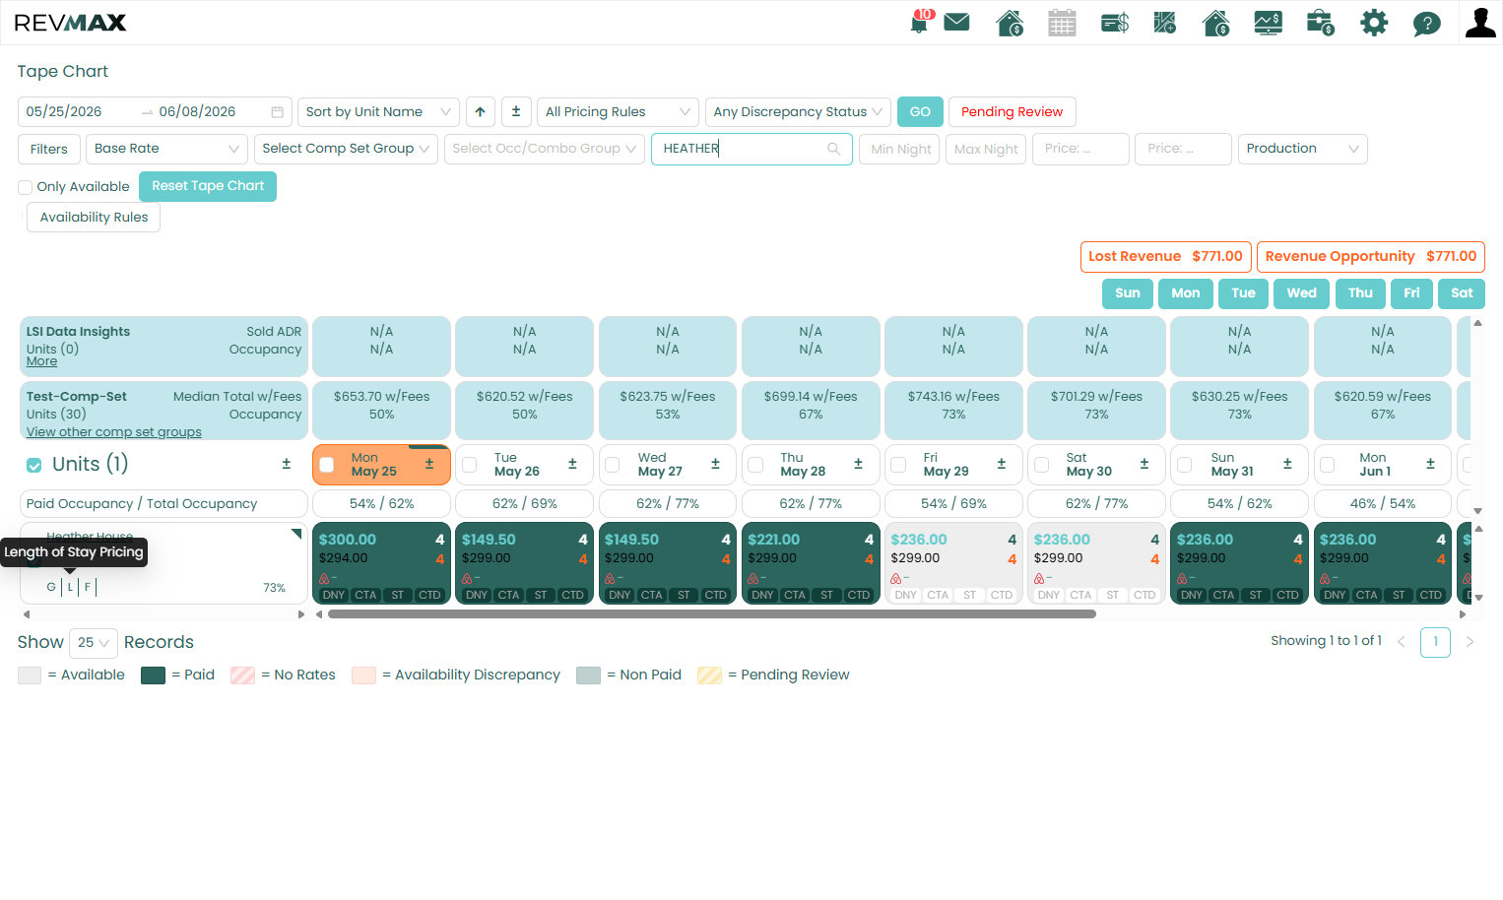Open the Sort by Unit Name dropdown
Viewport: 1503px width, 900px height.
(x=378, y=112)
